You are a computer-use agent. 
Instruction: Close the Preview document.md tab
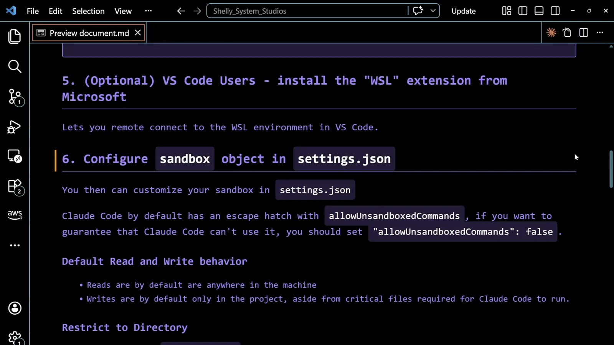click(x=138, y=33)
